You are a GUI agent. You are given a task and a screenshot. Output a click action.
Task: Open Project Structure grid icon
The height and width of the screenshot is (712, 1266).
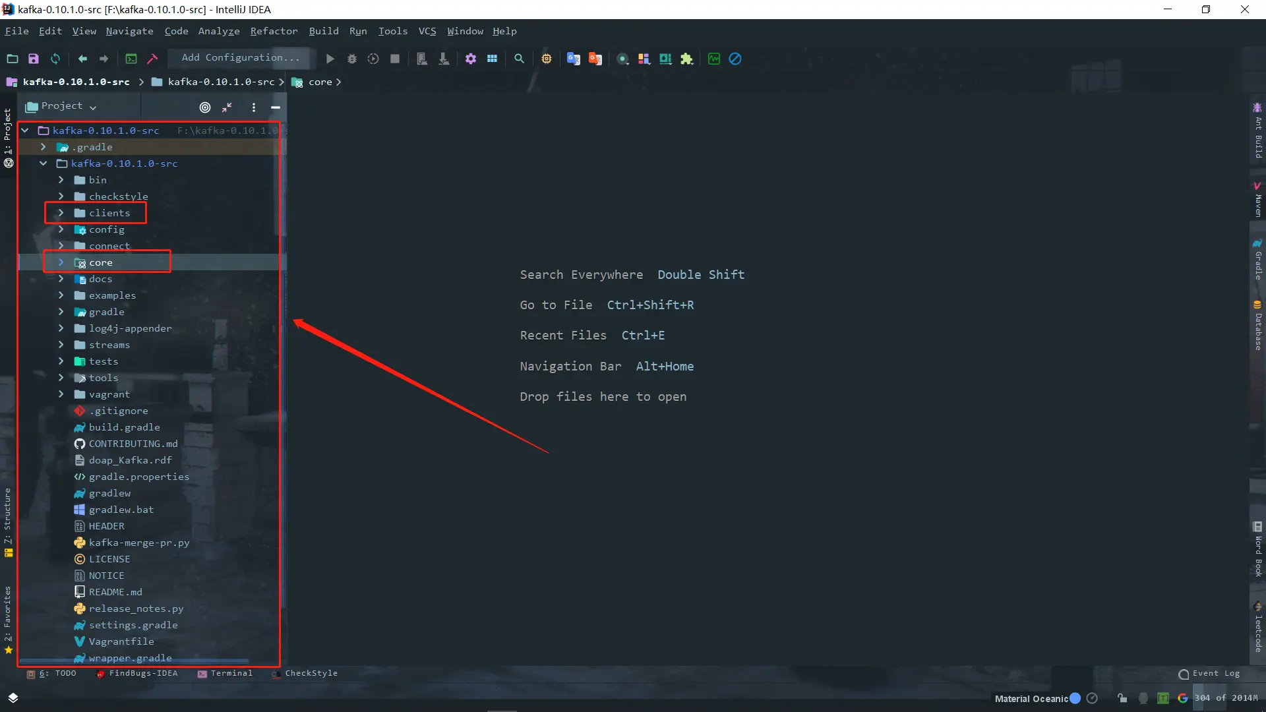click(x=492, y=59)
